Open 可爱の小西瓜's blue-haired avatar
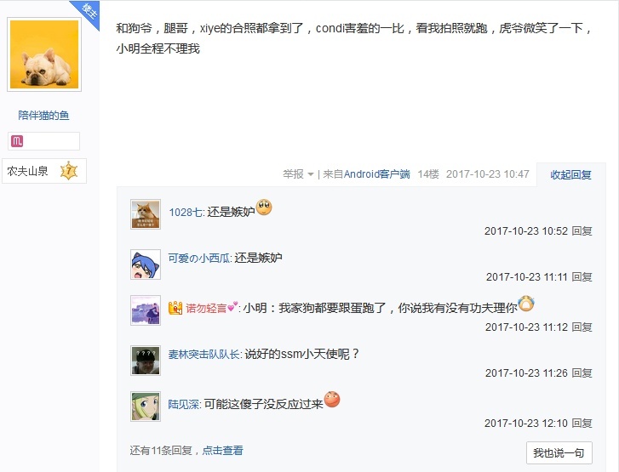 [x=146, y=264]
